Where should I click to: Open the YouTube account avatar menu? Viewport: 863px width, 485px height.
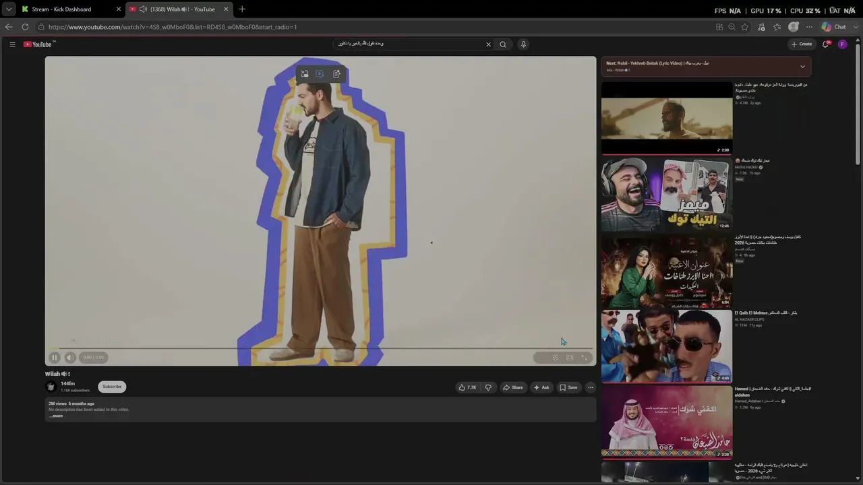842,44
